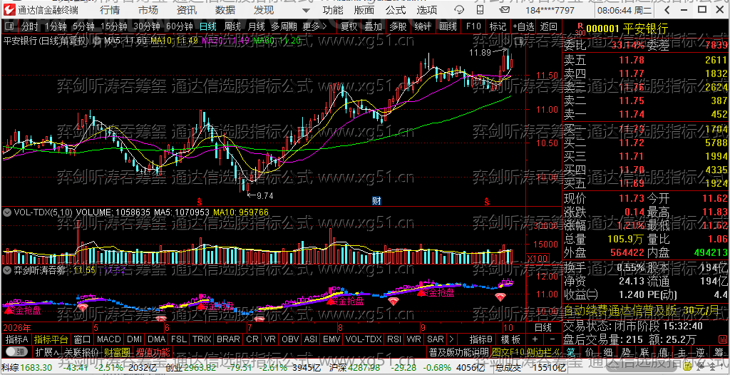
Task: Select the 日线 daily period
Action: [x=207, y=26]
